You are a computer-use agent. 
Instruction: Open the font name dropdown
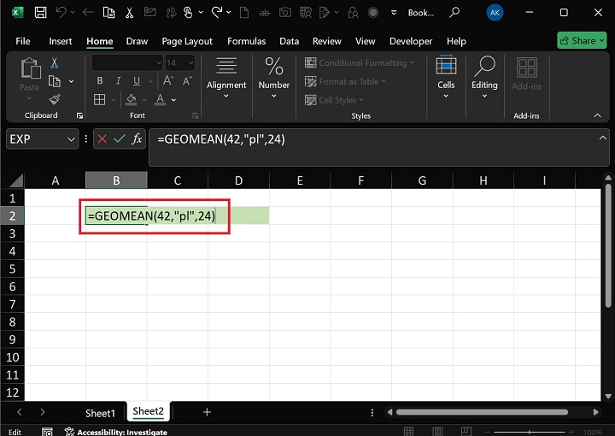[159, 62]
